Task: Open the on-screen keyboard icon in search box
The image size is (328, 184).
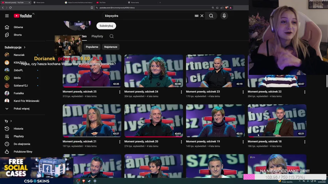Action: coord(197,16)
